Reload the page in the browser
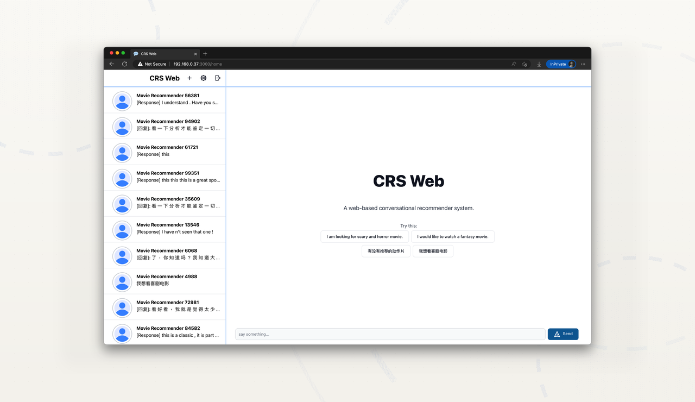Screen dimensions: 695x402 124,64
